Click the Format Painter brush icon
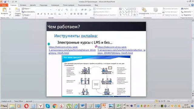194x109 pixels. (x=10, y=15)
